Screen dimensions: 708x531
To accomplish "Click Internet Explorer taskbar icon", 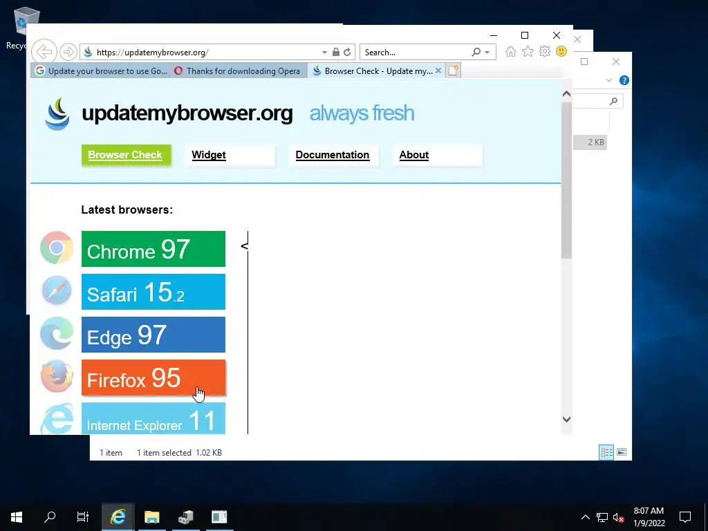I will [x=118, y=517].
